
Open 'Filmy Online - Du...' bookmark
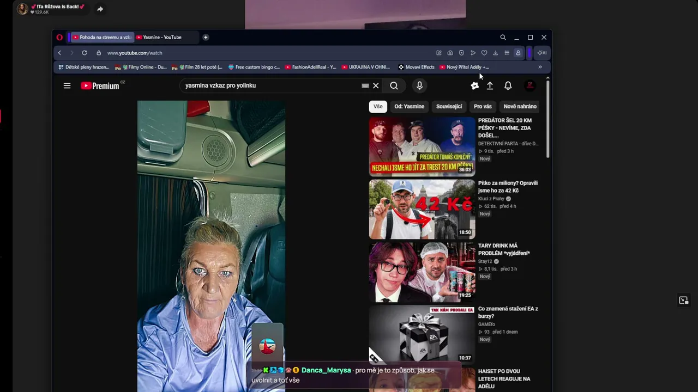click(141, 67)
